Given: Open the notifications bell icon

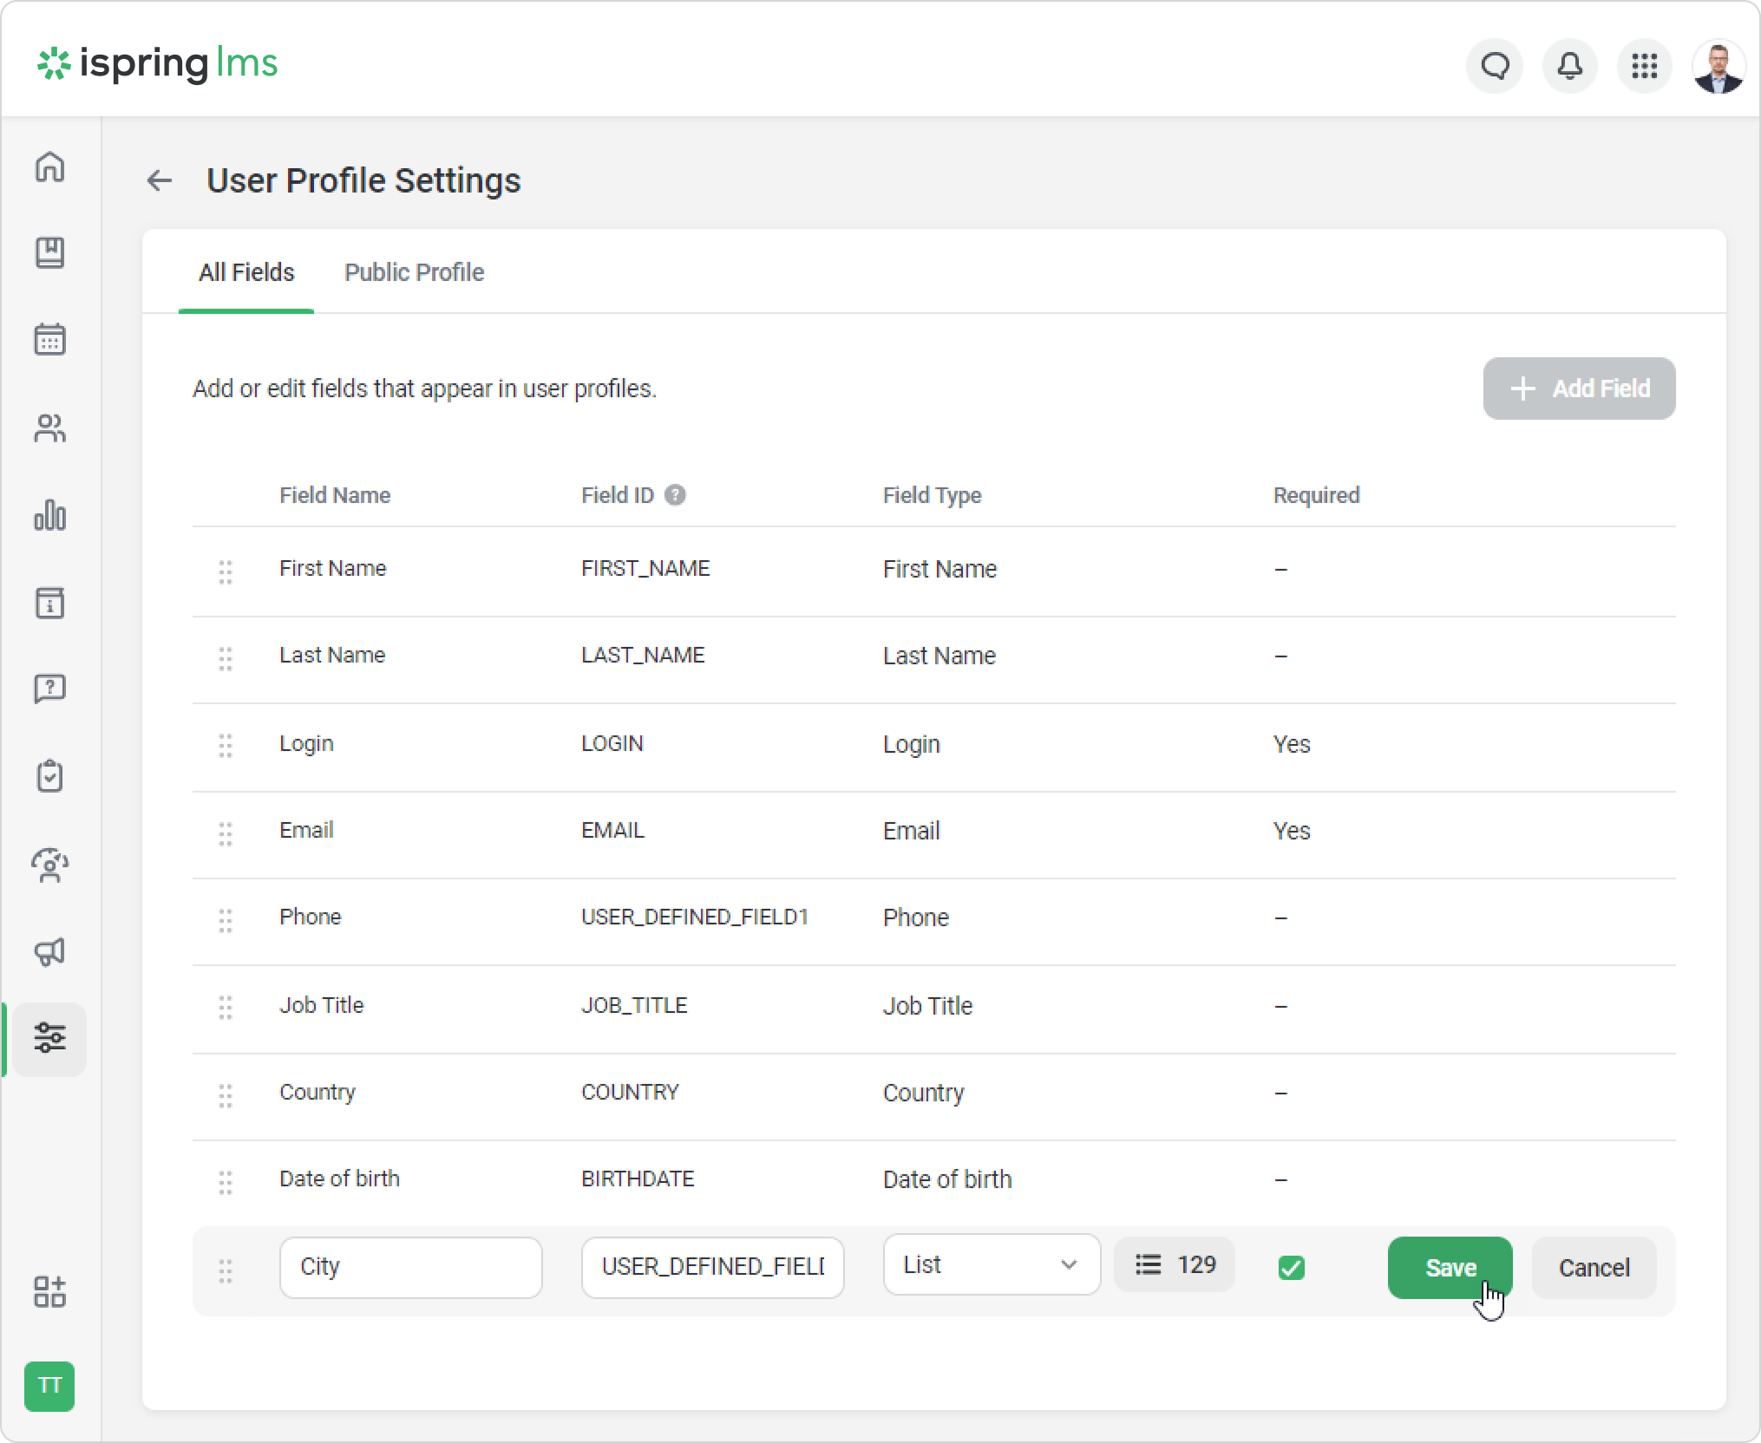Looking at the screenshot, I should tap(1569, 66).
